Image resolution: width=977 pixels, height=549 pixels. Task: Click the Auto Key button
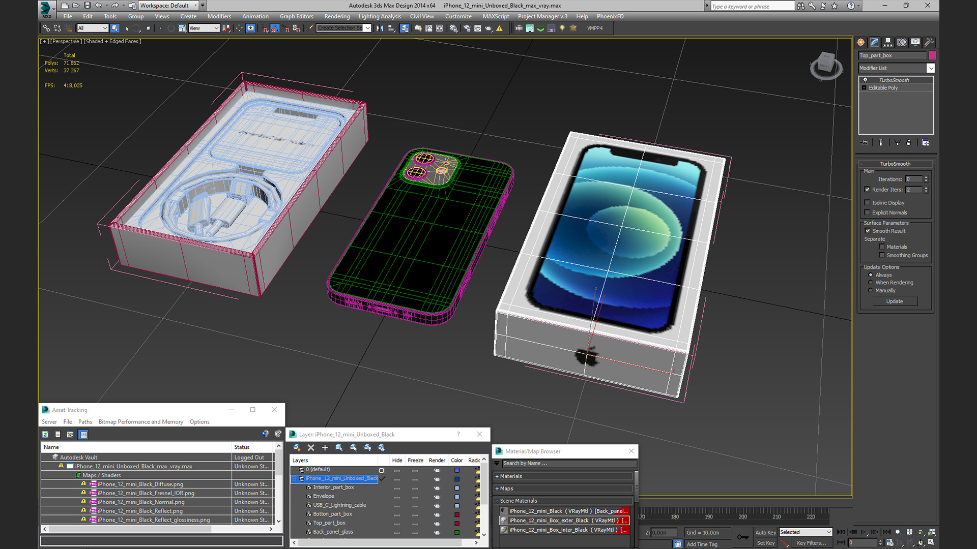tap(765, 533)
